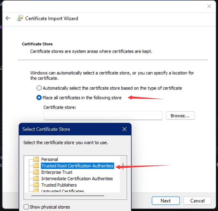The image size is (218, 211).
Task: Click the Certificate store text field
Action: (x=103, y=116)
